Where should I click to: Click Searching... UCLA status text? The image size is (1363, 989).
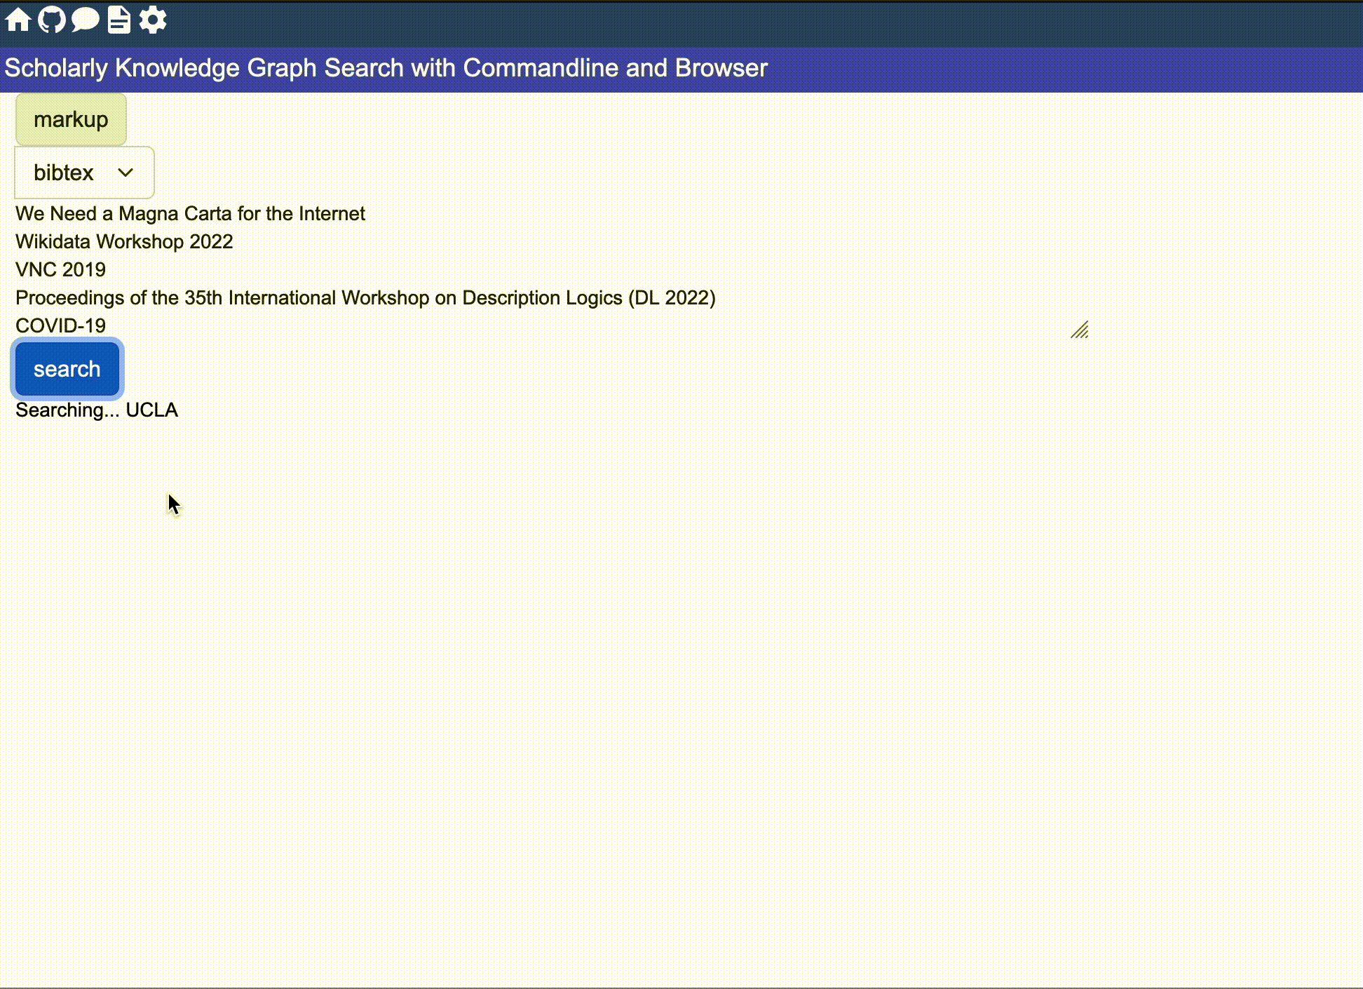[x=96, y=410]
